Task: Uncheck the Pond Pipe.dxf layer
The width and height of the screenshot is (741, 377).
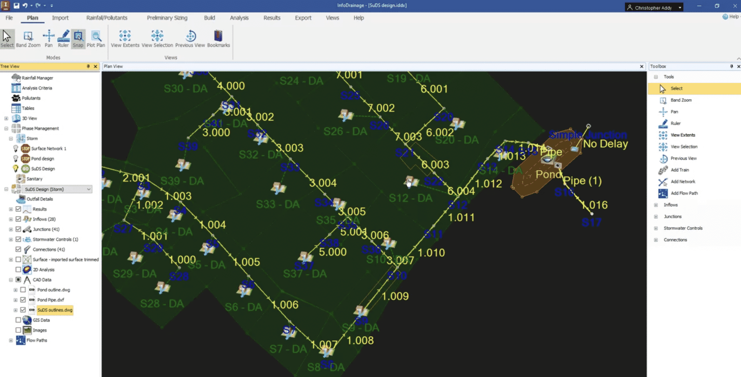Action: point(24,300)
